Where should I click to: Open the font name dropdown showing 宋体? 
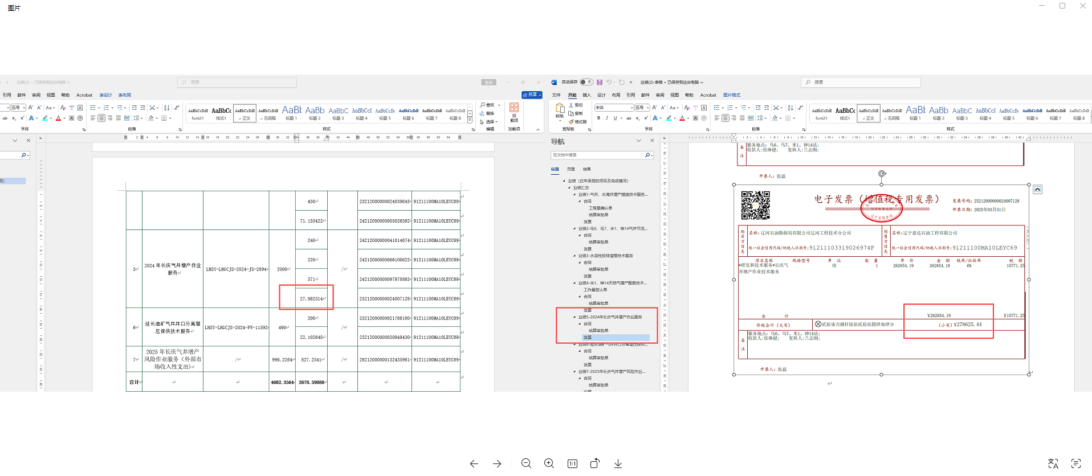(x=631, y=108)
